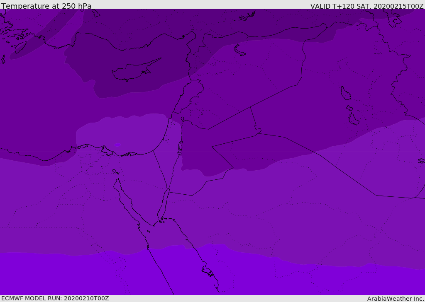The image size is (425, 302).
Task: Click the 'ArabiaWeather Inc' credit text
Action: (395, 299)
